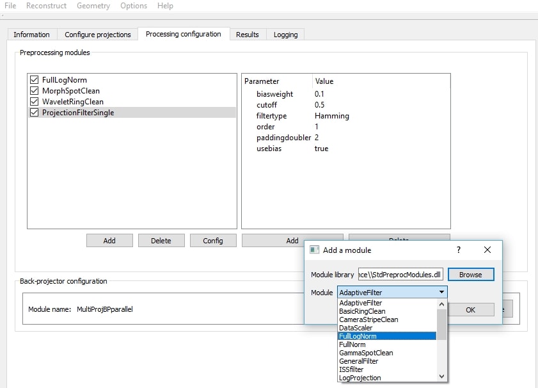Viewport: 538px width, 388px height.
Task: Open the File menu
Action: [10, 6]
